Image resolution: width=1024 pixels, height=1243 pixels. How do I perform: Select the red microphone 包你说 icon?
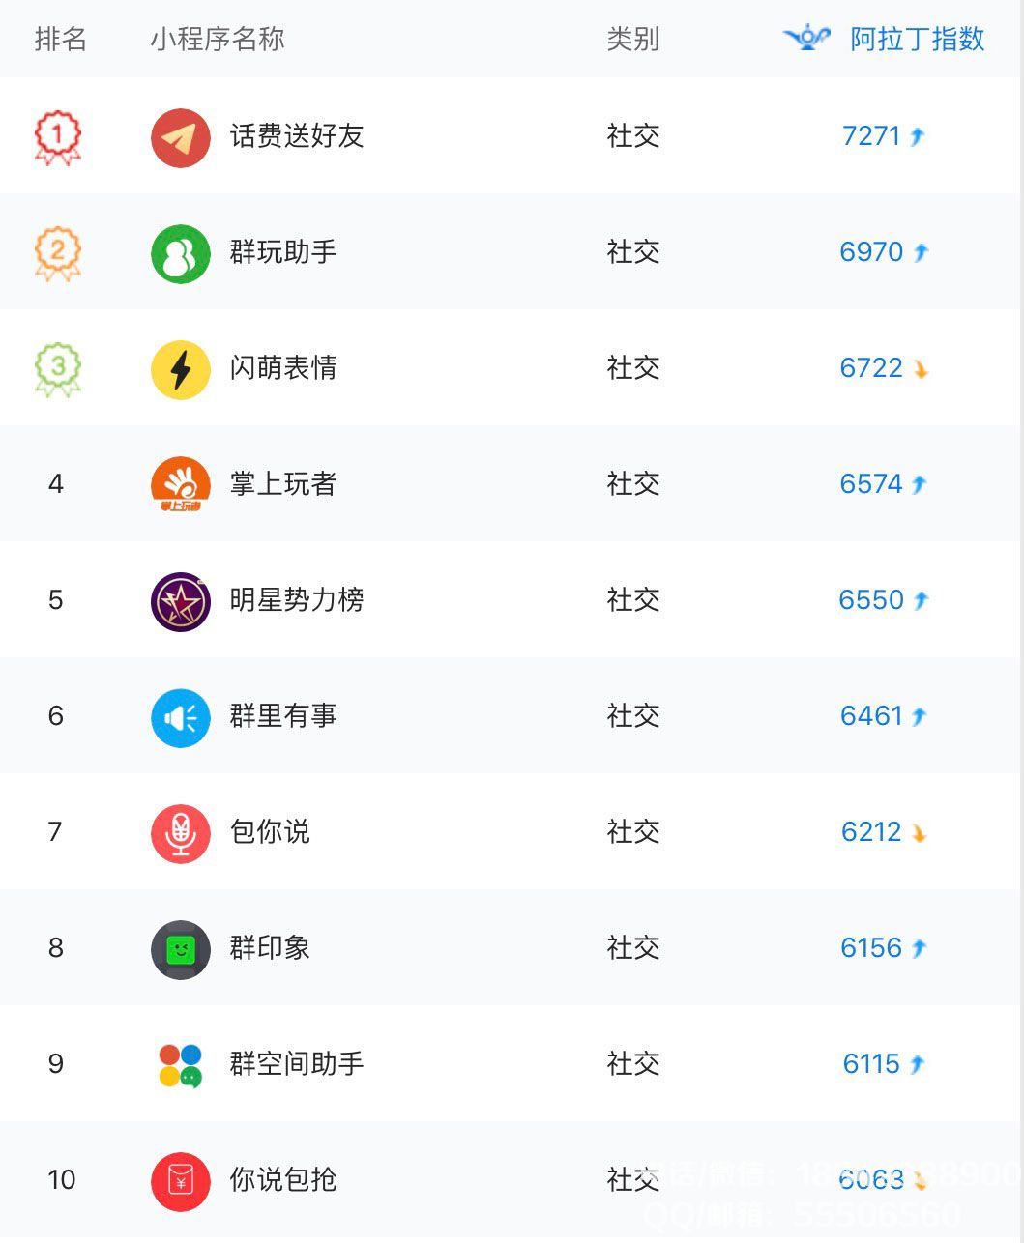click(x=181, y=833)
